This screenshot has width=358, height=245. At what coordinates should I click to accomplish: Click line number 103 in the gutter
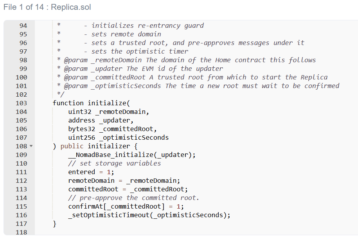pyautogui.click(x=21, y=103)
